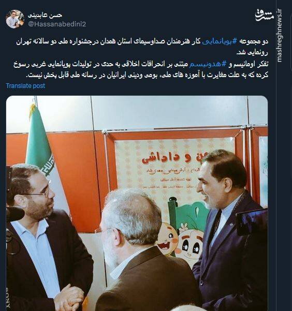Open the attached photo of three men
Image resolution: width=292 pixels, height=311 pixels.
click(137, 203)
